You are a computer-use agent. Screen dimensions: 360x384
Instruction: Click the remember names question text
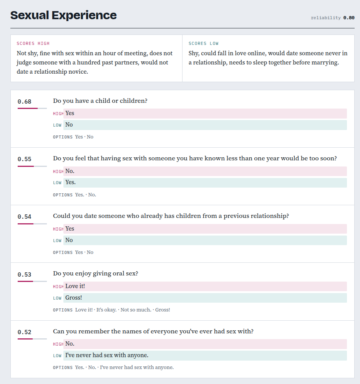(x=153, y=331)
